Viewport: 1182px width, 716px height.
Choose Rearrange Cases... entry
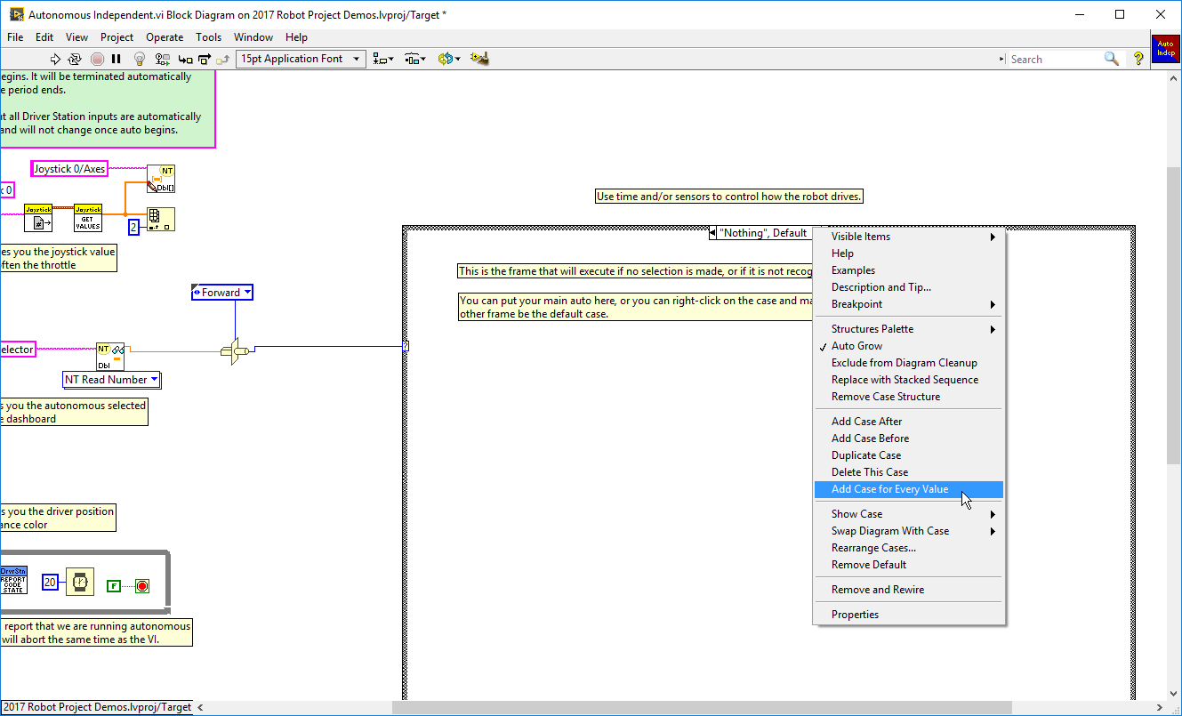[909, 548]
